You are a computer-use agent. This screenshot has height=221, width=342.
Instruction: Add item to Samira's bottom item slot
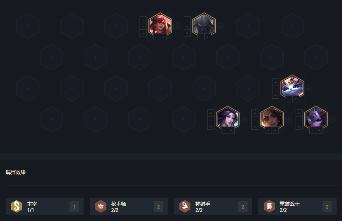[x=255, y=126]
